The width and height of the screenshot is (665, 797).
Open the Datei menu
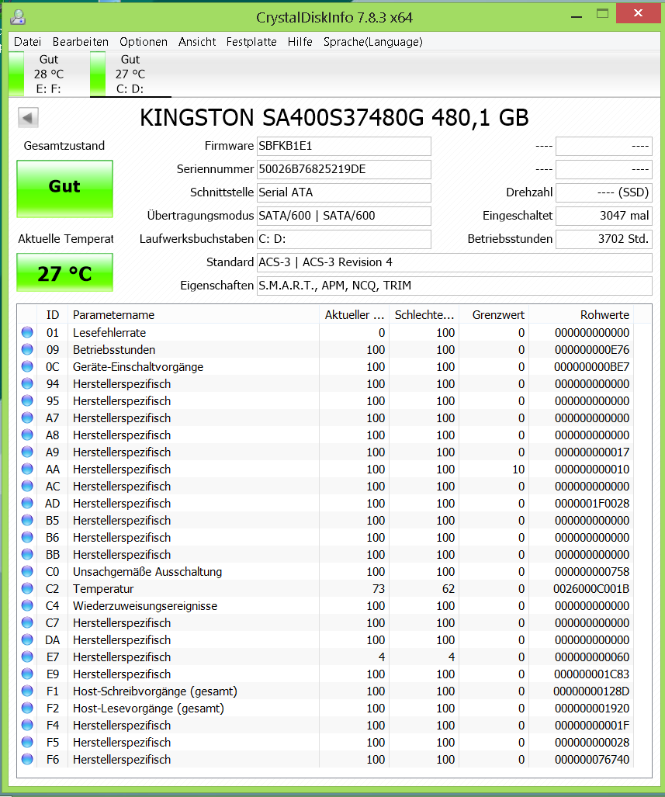click(27, 42)
